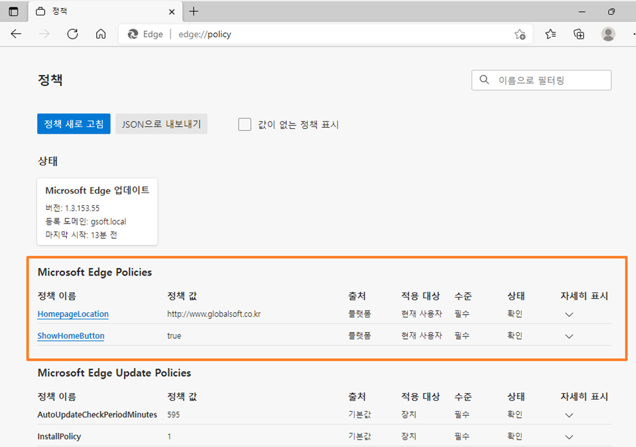Minimize the browser window
This screenshot has width=636, height=447.
582,11
